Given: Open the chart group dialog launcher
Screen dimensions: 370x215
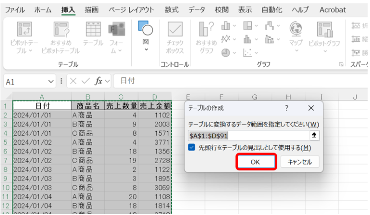Looking at the screenshot, I should click(x=341, y=64).
